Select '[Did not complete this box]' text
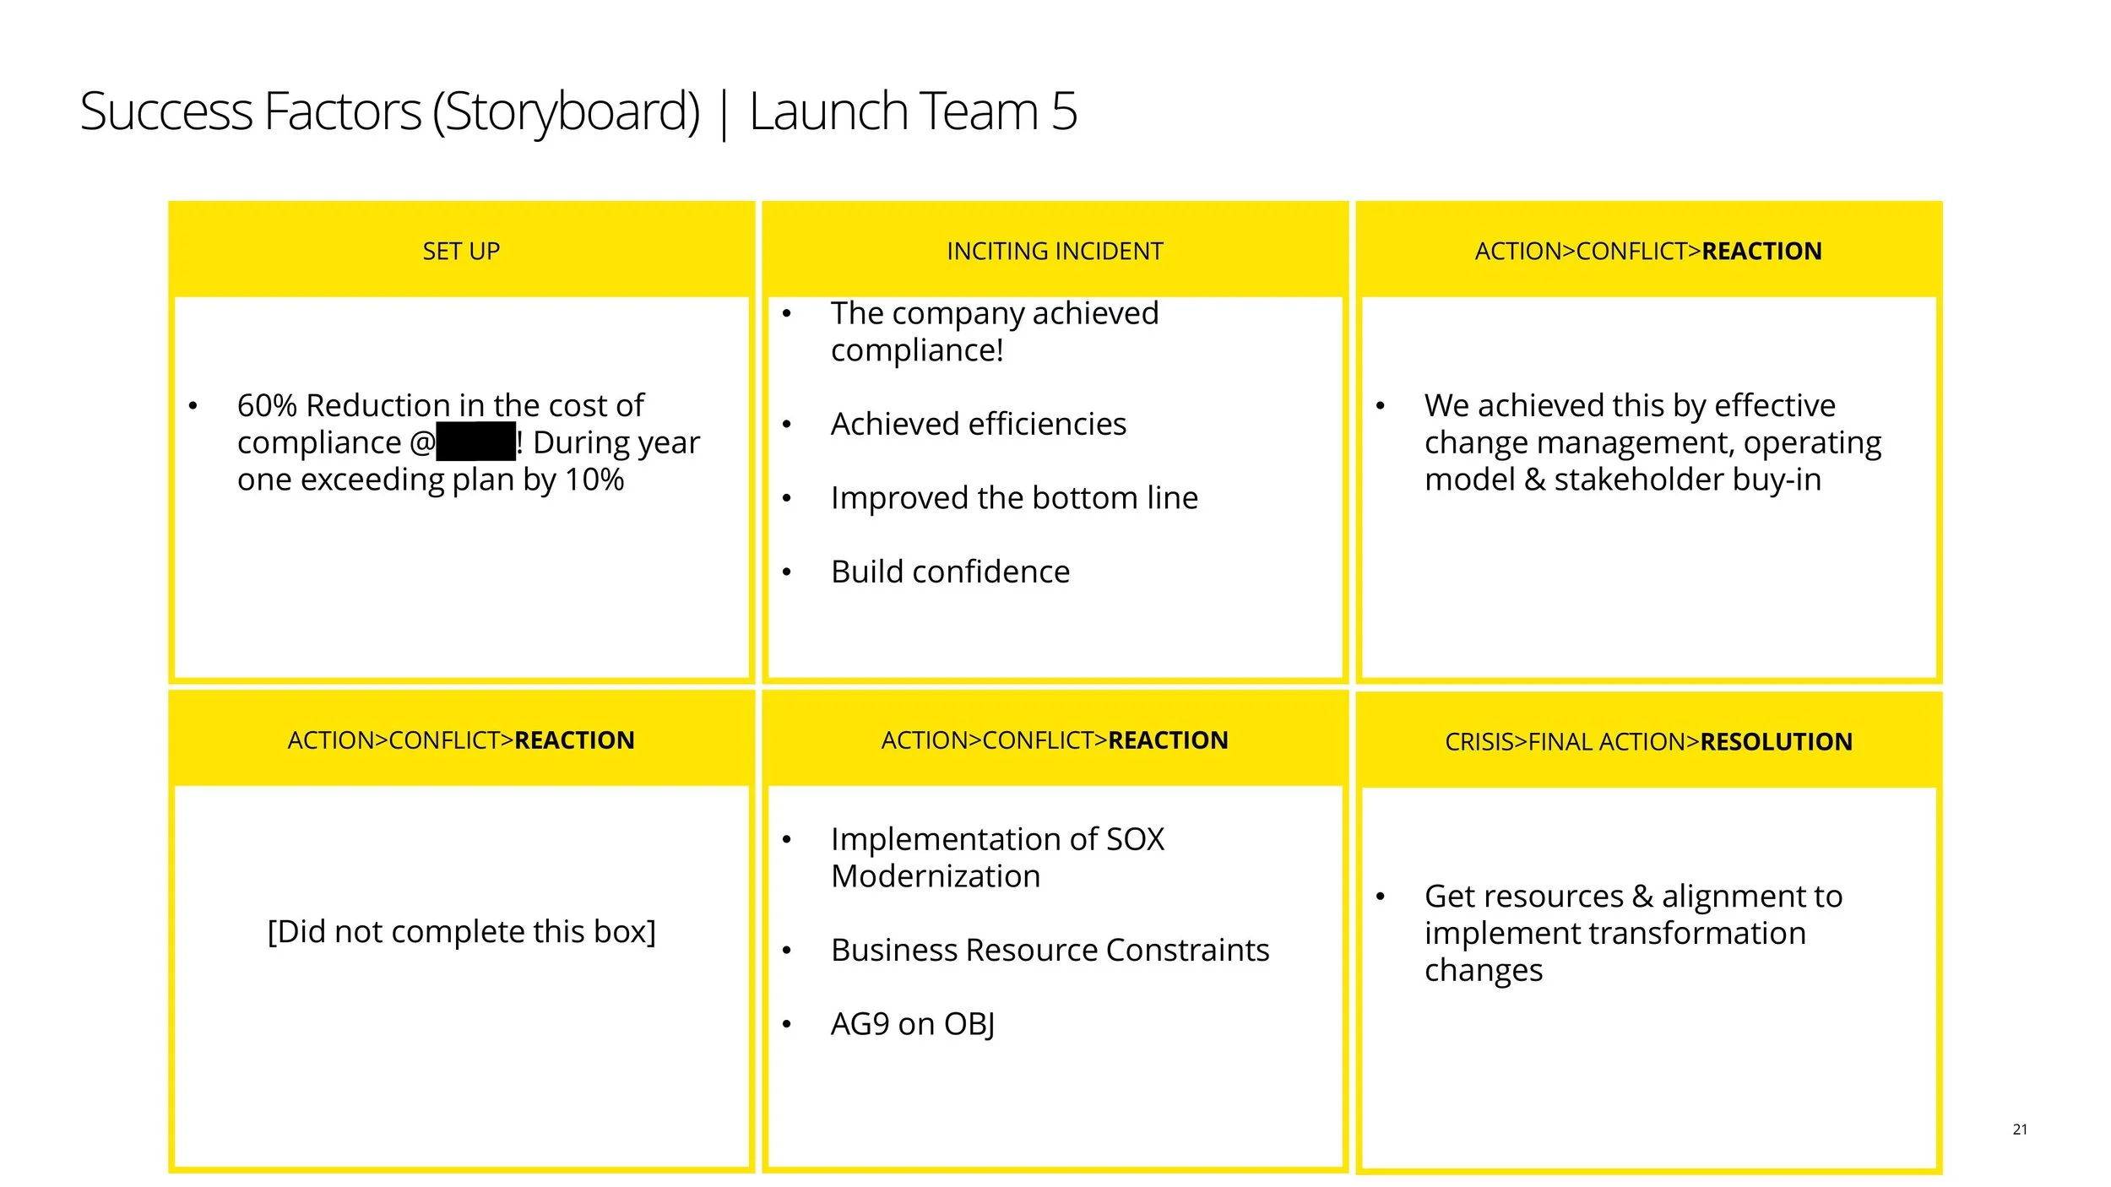 tap(461, 932)
